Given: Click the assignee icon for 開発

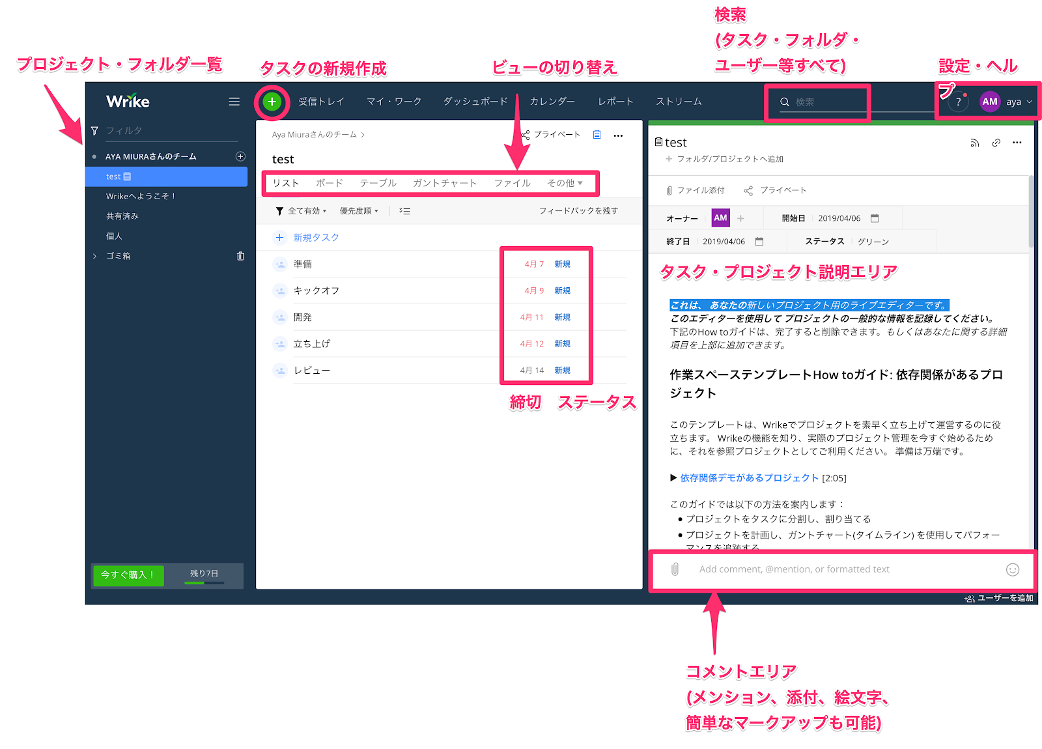Looking at the screenshot, I should click(x=280, y=317).
